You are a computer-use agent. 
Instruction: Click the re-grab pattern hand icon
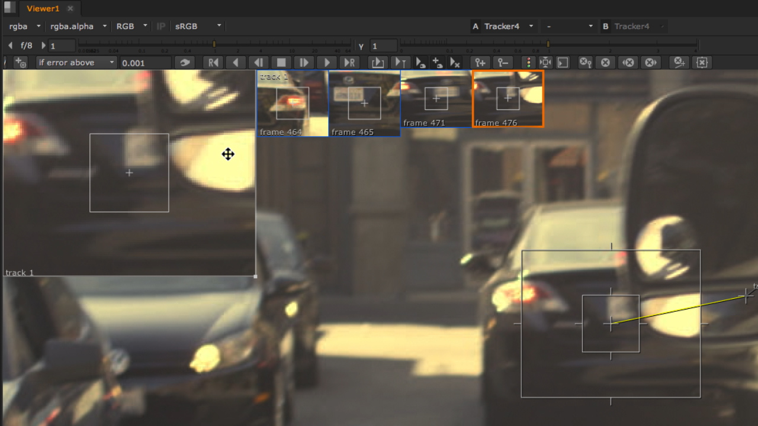(x=185, y=62)
